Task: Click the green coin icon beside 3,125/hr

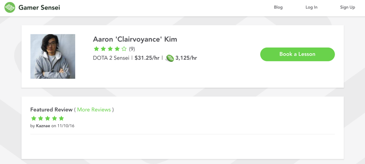Action: (x=170, y=58)
